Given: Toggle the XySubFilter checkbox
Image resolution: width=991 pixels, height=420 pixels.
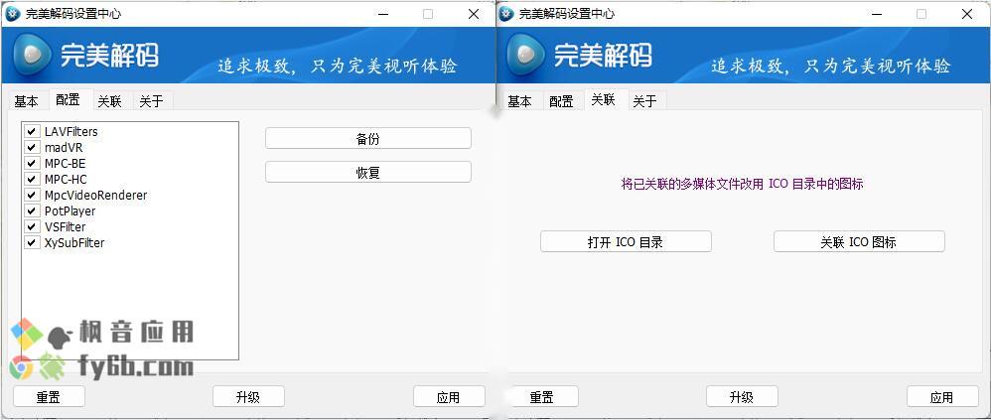Looking at the screenshot, I should [x=32, y=242].
